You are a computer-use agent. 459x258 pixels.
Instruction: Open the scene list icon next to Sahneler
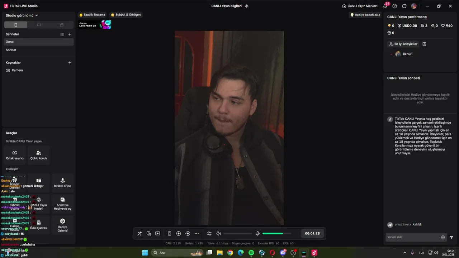62,34
